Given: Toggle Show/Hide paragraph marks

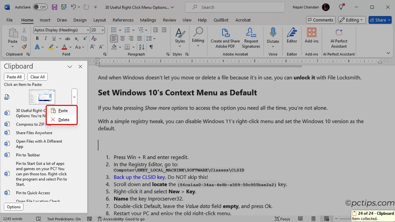Looking at the screenshot, I should click(x=151, y=47).
